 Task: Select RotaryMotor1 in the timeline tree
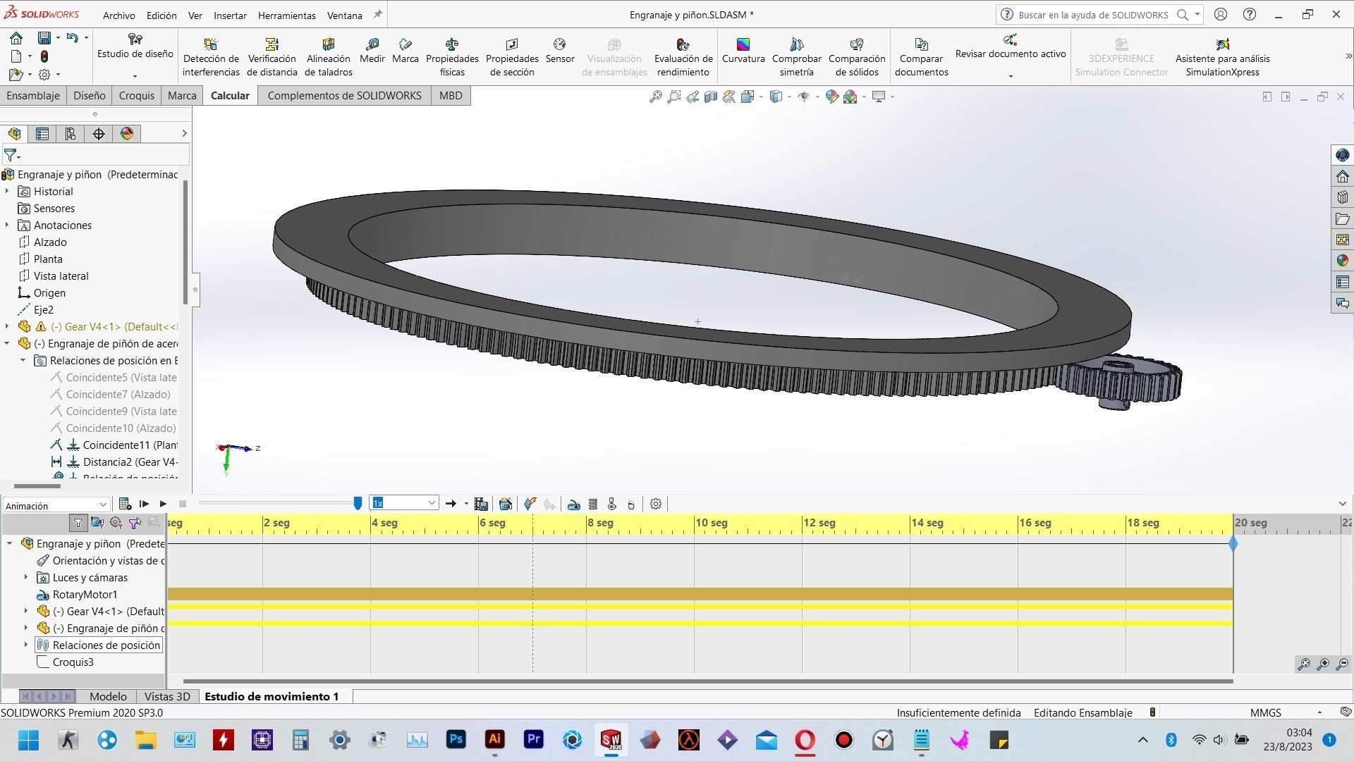85,594
